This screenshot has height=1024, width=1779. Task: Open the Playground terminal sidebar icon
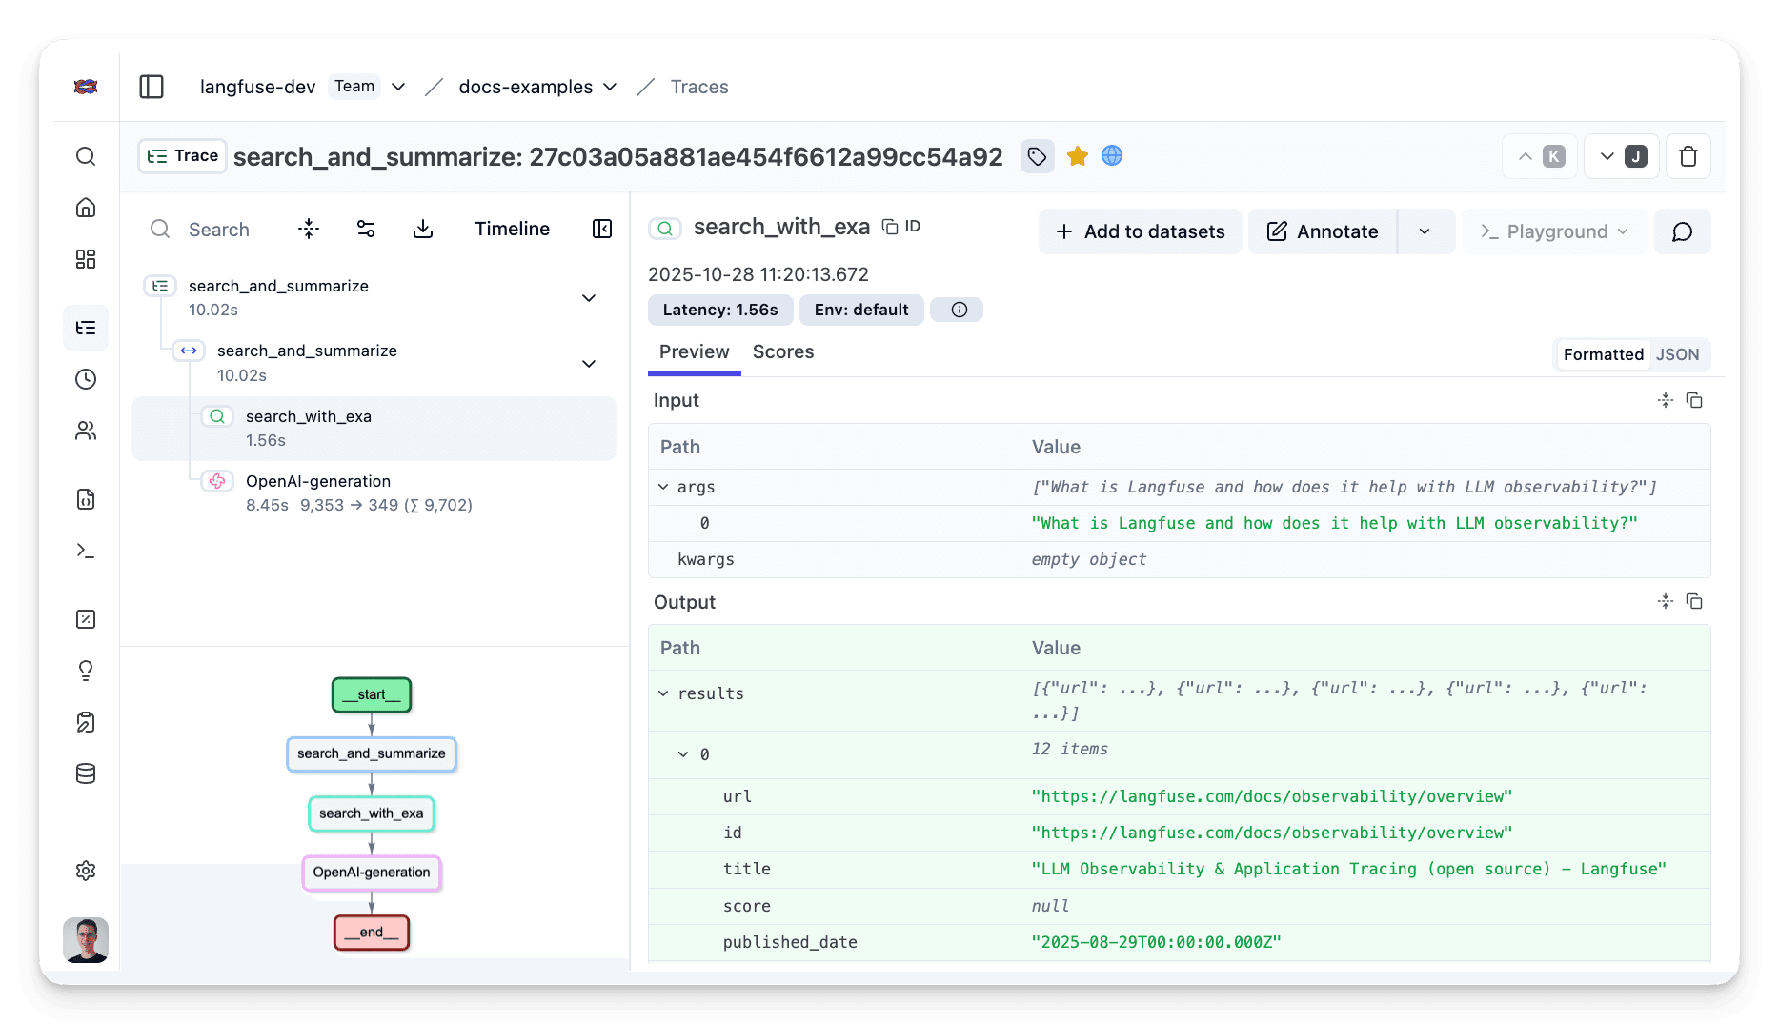click(x=86, y=551)
